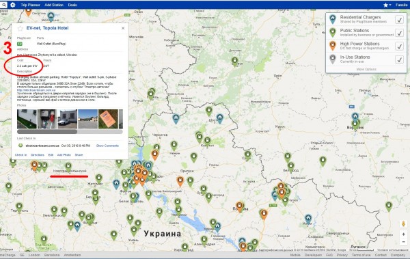Toggle the High Power Stations checkbox
Image resolution: width=410 pixels, height=259 pixels.
(x=399, y=46)
